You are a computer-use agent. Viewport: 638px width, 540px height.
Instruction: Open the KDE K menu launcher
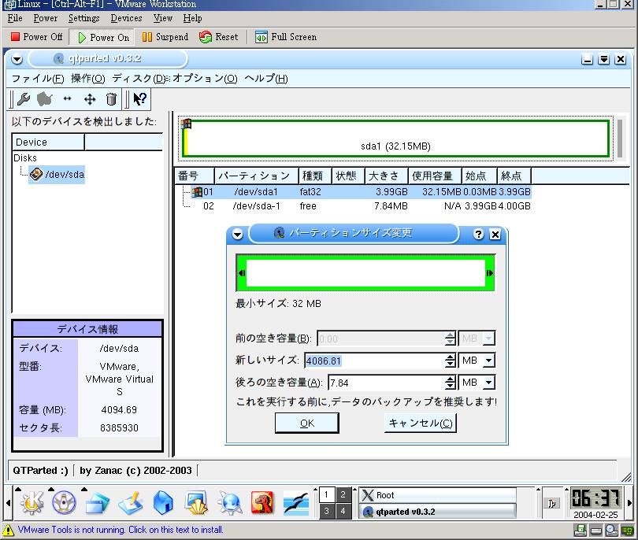[32, 502]
